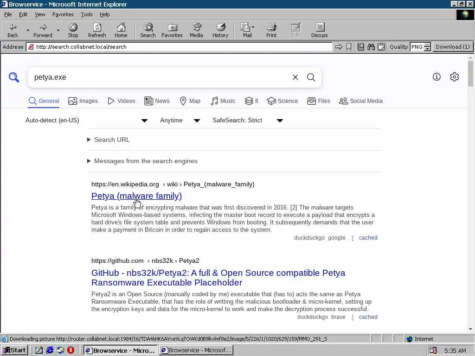Open the Mail toolbar button
This screenshot has width=475, height=356.
point(245,30)
